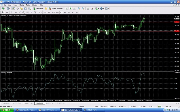Click the connection status bars icon

pos(160,107)
